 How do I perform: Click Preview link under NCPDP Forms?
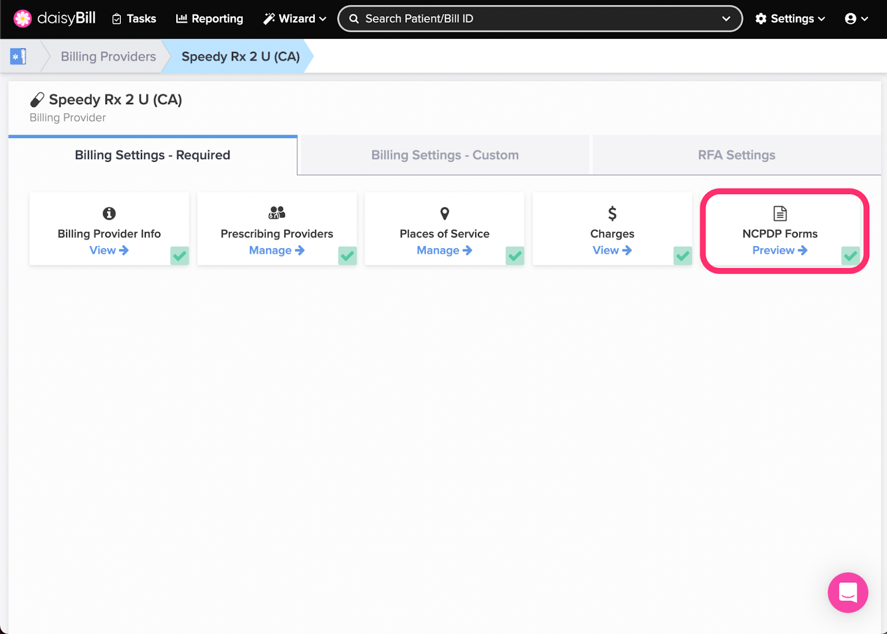780,250
